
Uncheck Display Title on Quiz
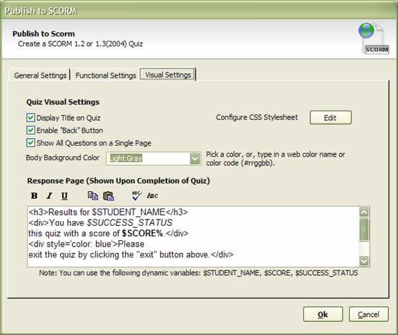pos(30,117)
